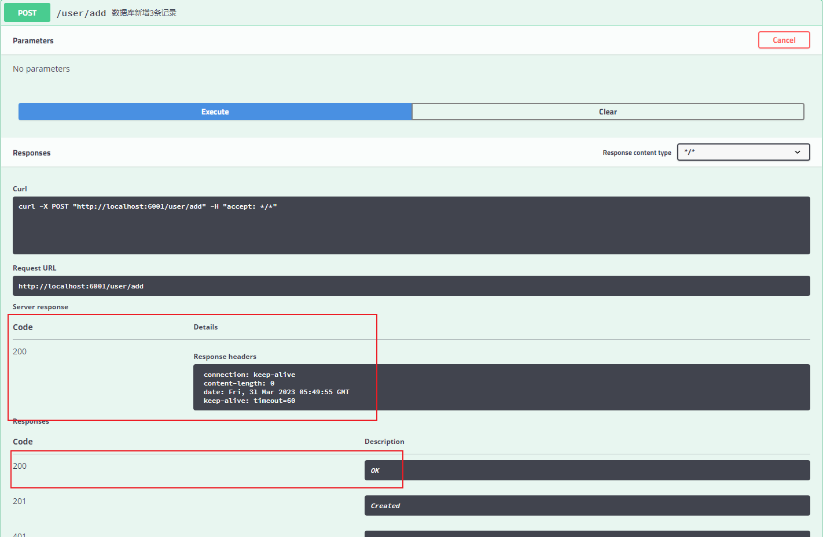The image size is (823, 537).
Task: Click server response code 200
Action: tap(20, 351)
